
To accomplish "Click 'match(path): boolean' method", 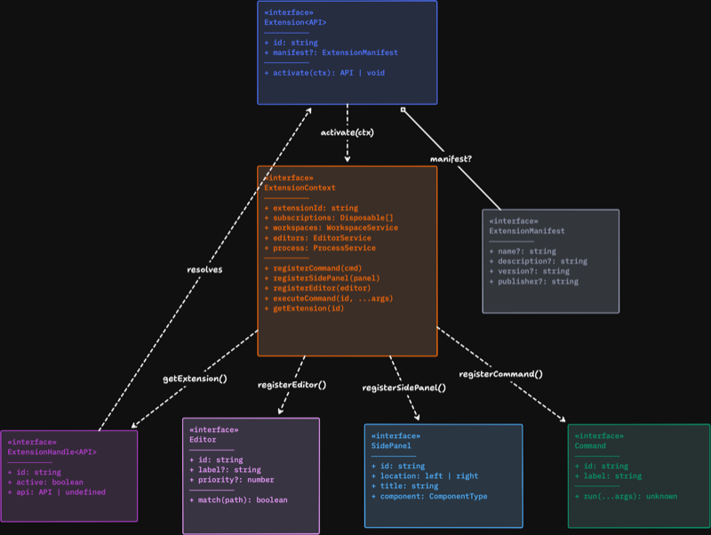I will 243,499.
